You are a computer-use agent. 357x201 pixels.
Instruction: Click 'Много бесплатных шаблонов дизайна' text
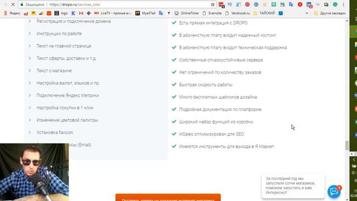[x=218, y=97]
